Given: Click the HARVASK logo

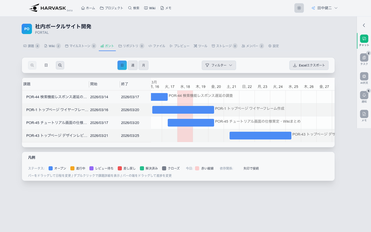Looking at the screenshot, I should coord(48,8).
